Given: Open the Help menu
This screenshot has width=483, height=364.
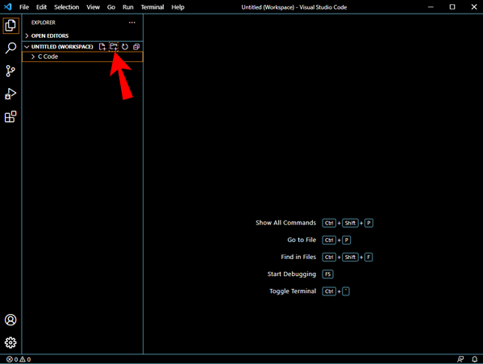Looking at the screenshot, I should pos(177,7).
